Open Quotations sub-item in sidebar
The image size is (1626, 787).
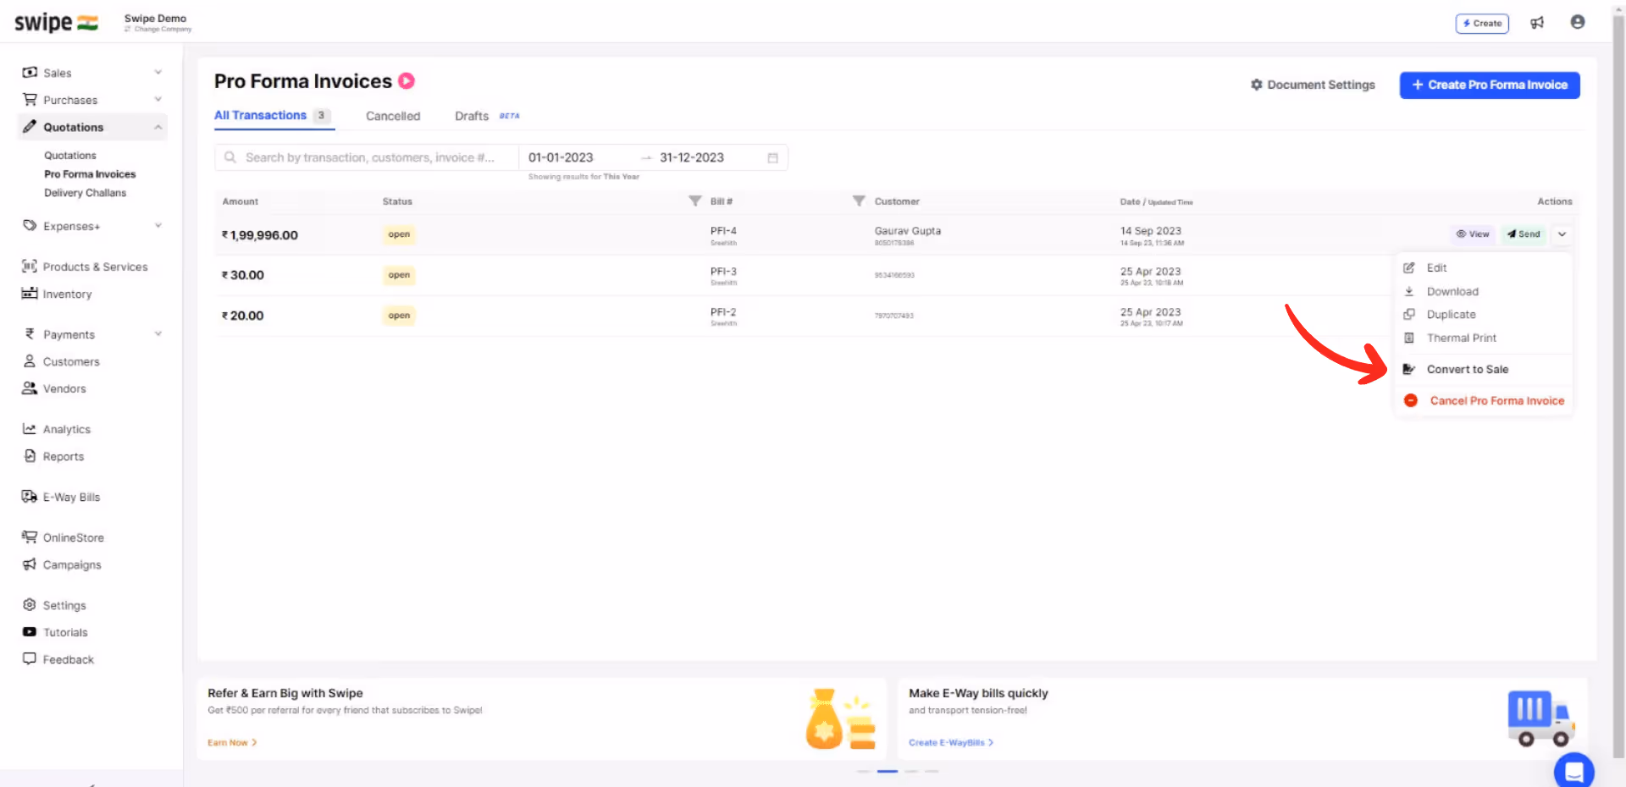point(70,156)
